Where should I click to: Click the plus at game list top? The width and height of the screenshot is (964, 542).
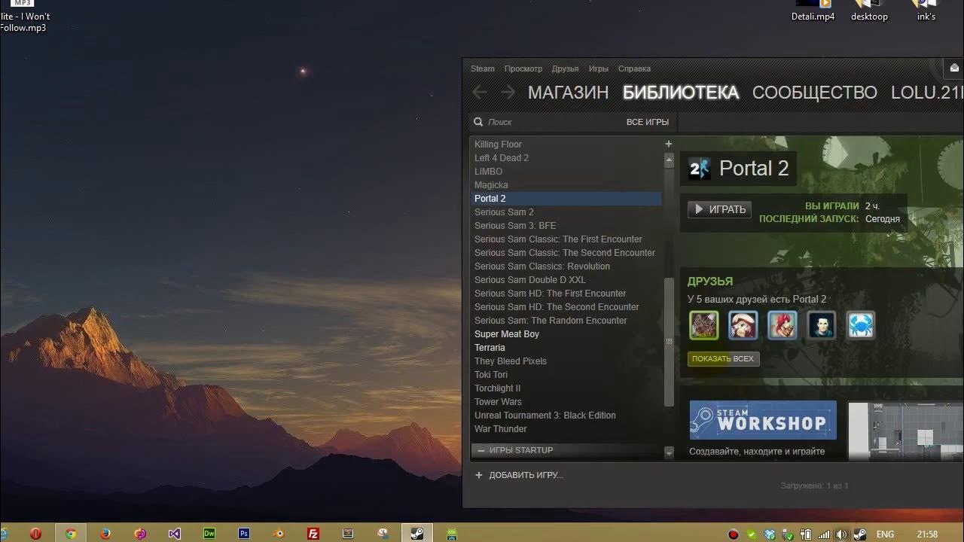[x=668, y=144]
